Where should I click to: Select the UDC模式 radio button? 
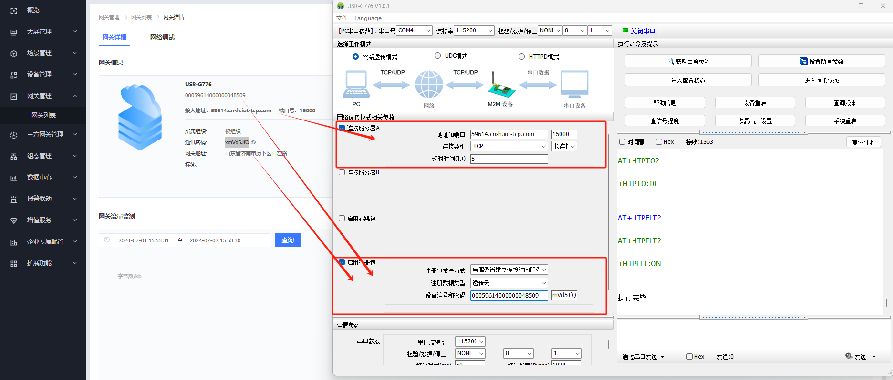[437, 56]
